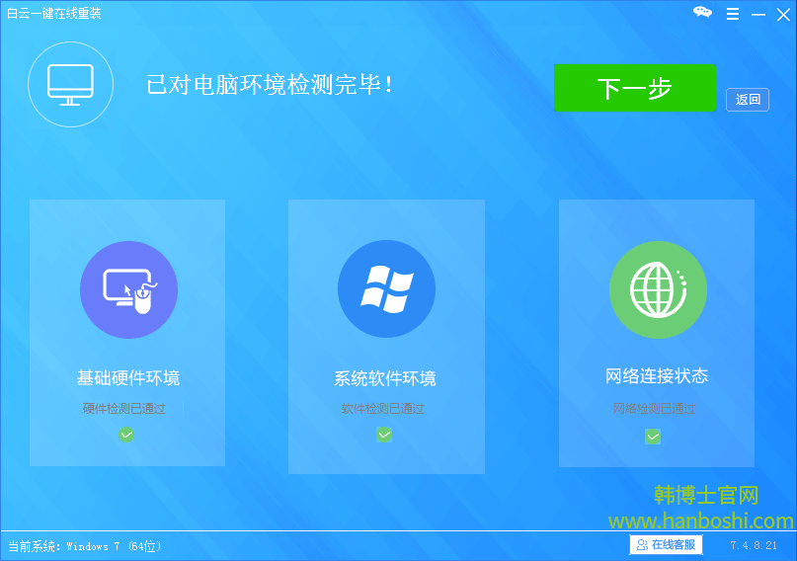Click the 当前系统 Windows 7 status text
This screenshot has width=797, height=561.
click(x=85, y=546)
